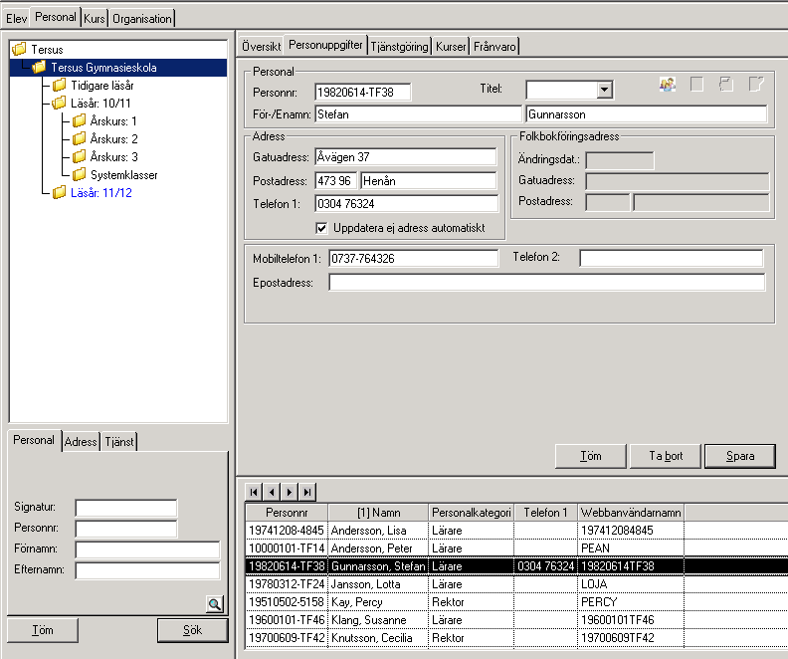Click the Årskurs: 1 folder icon

tap(79, 120)
